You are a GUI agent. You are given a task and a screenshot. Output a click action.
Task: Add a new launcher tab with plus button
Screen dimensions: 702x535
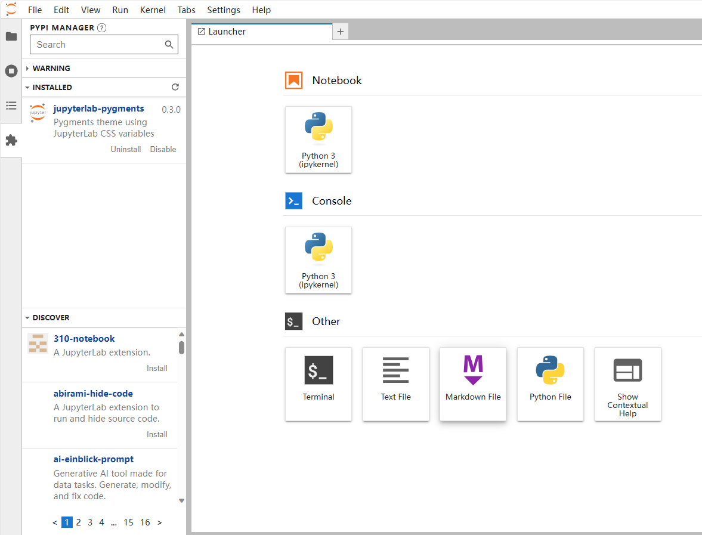(x=340, y=32)
